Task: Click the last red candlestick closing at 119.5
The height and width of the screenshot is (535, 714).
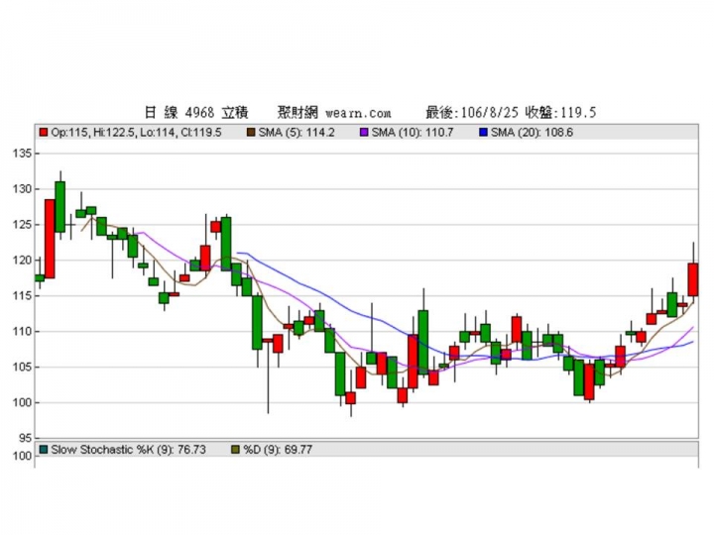Action: pos(693,279)
